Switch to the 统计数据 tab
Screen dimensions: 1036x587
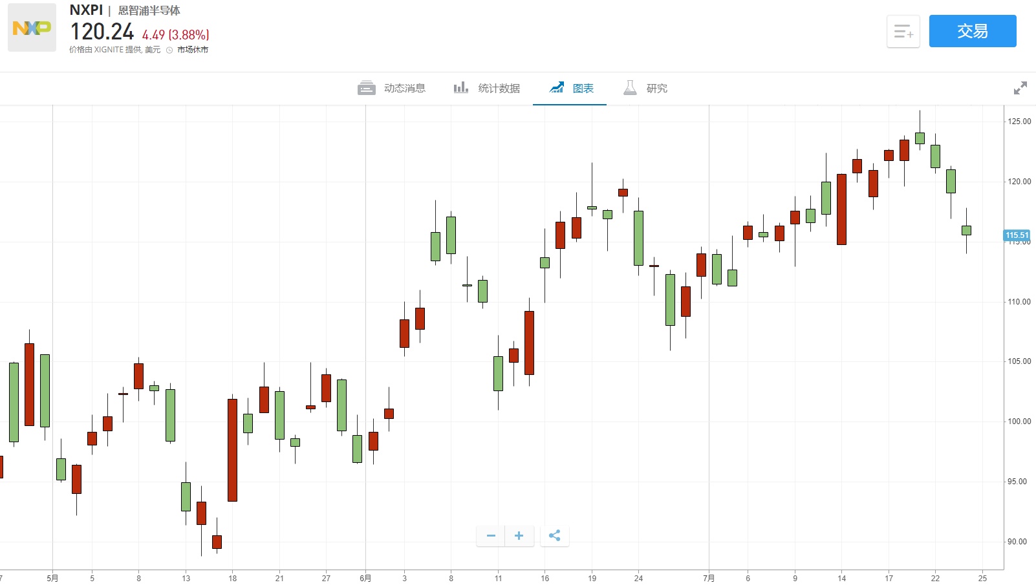tap(486, 88)
